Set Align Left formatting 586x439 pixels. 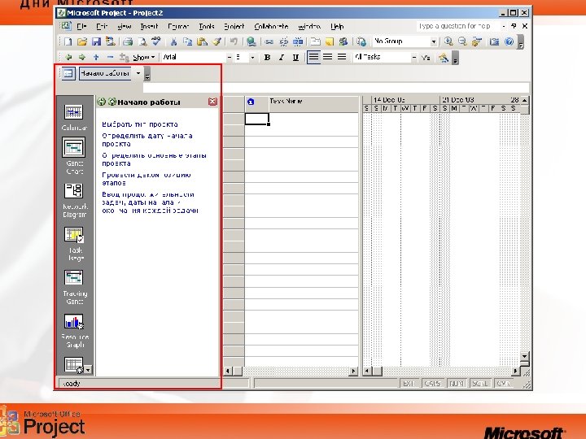[x=313, y=57]
